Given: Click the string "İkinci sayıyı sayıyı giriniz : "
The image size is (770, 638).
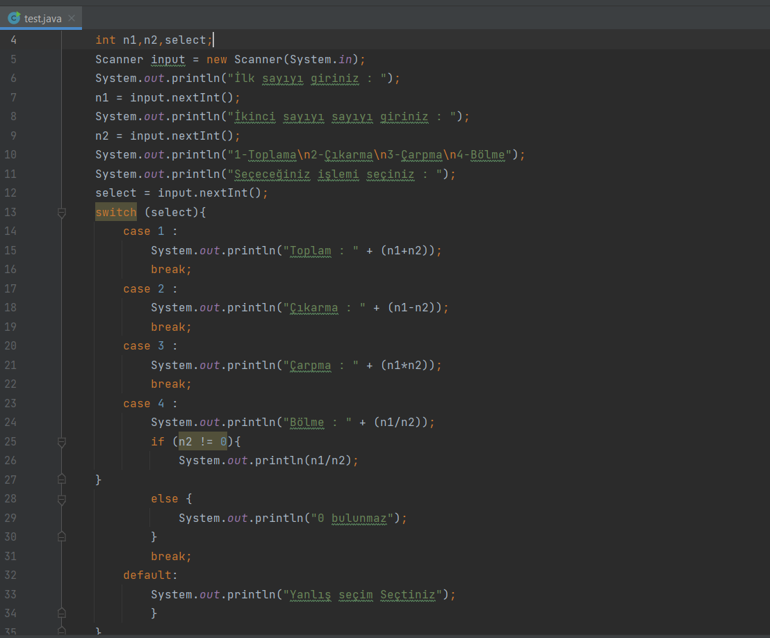Looking at the screenshot, I should click(x=342, y=117).
